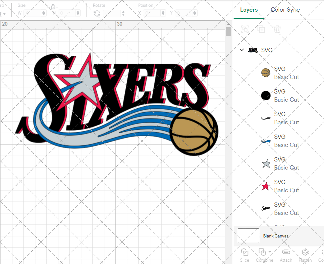Image resolution: width=324 pixels, height=264 pixels.
Task: Click the Rotate icon
Action: pyautogui.click(x=97, y=13)
